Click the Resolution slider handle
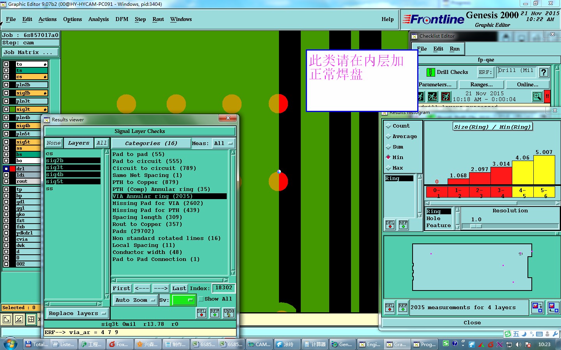This screenshot has height=350, width=561. [476, 226]
